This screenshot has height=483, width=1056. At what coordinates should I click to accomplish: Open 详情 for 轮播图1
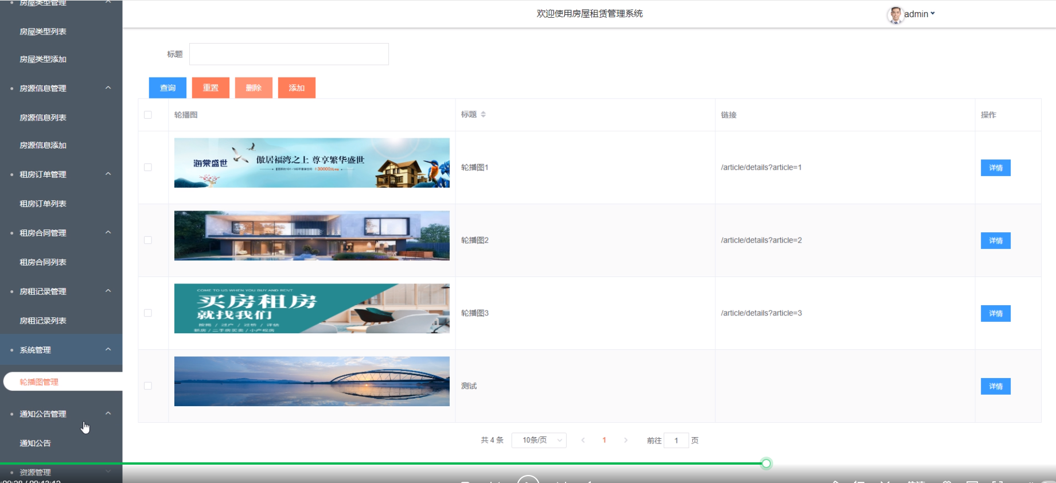click(996, 168)
